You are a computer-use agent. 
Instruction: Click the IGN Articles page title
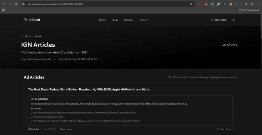[x=38, y=45]
